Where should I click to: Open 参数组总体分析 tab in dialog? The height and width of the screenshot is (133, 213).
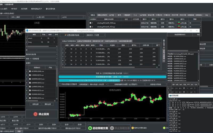point(98,41)
